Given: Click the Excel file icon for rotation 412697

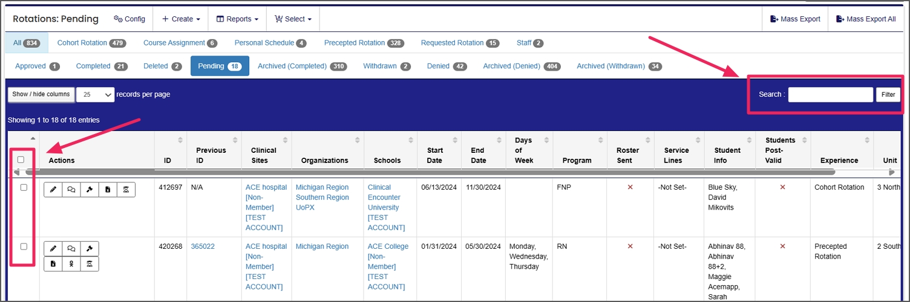Looking at the screenshot, I should click(x=108, y=190).
